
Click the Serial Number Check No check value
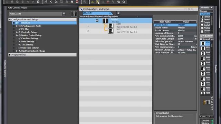182,53
